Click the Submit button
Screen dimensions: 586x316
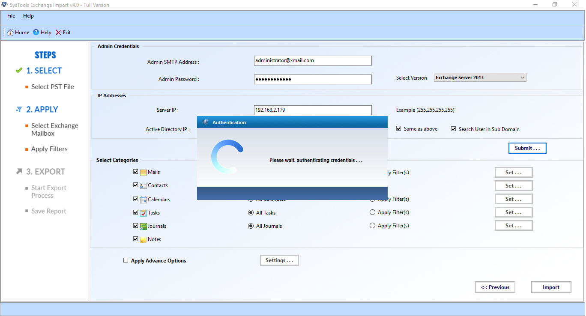[527, 148]
